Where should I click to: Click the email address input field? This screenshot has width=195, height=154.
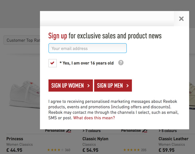click(x=87, y=48)
